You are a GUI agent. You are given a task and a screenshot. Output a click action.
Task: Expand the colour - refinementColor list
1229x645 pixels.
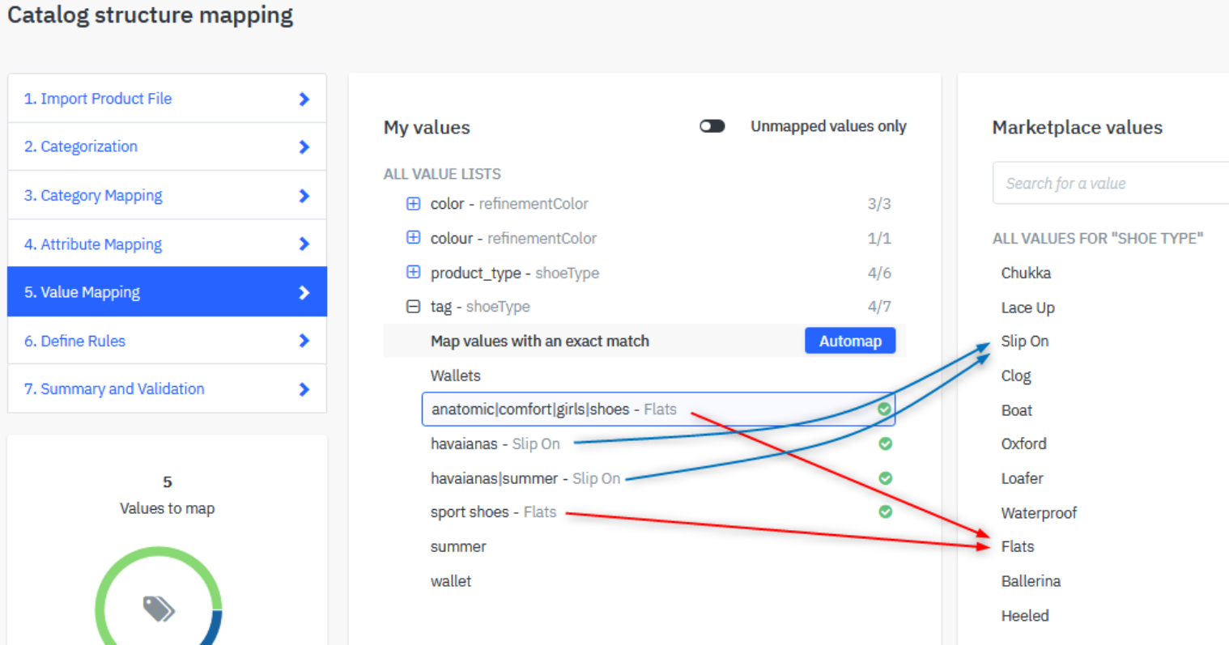[x=413, y=238]
